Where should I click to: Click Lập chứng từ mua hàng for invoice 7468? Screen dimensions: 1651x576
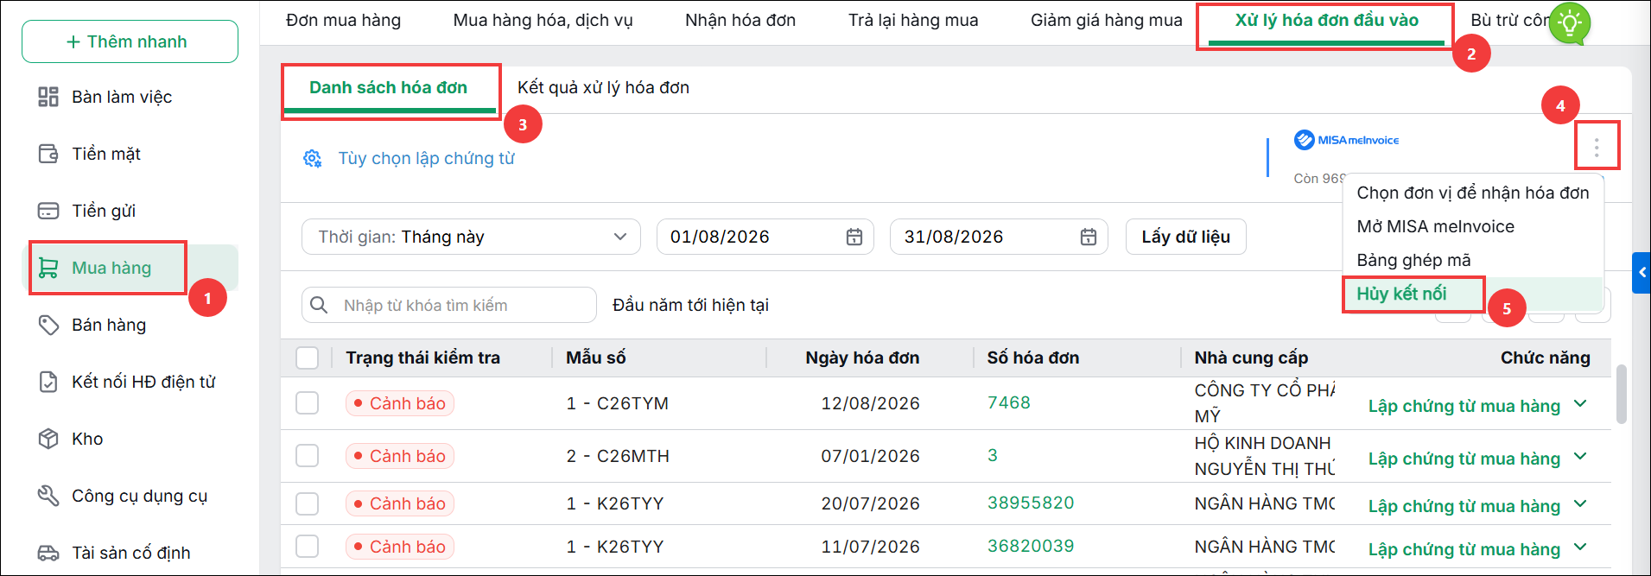tap(1464, 406)
